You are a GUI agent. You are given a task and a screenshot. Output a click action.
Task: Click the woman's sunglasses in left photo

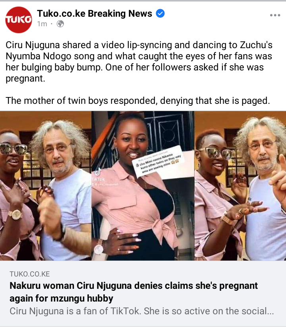[x=14, y=149]
